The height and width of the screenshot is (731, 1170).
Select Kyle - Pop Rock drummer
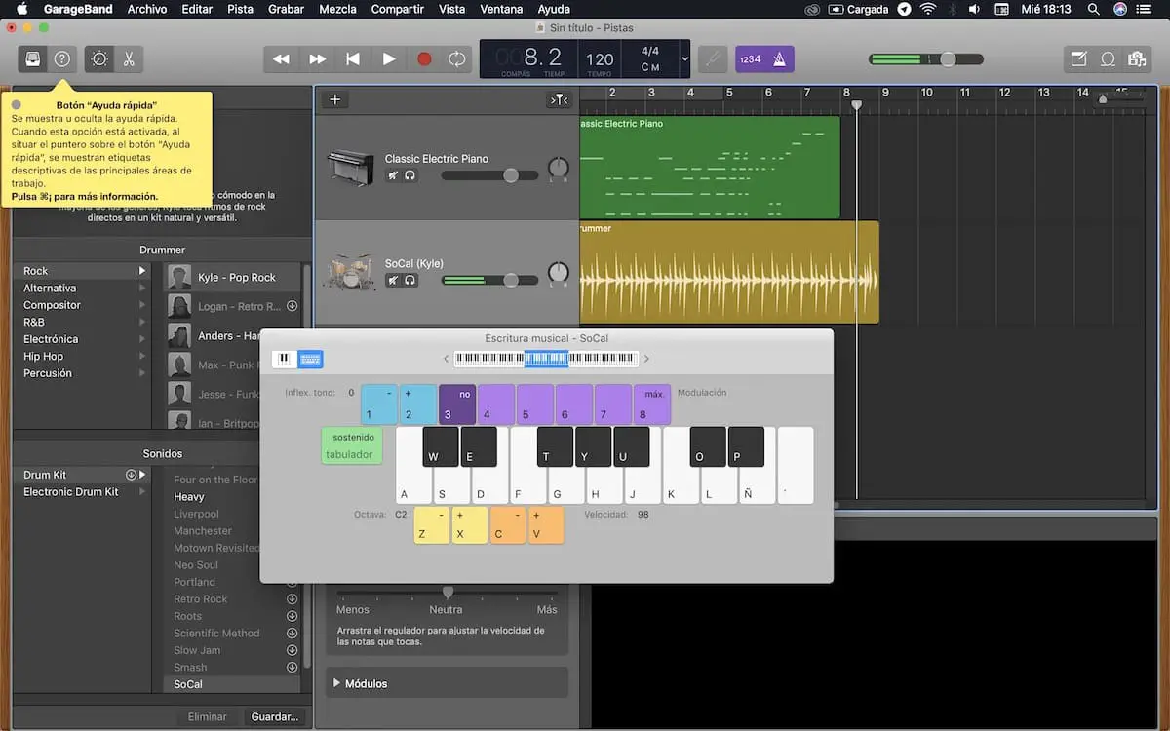click(x=233, y=278)
